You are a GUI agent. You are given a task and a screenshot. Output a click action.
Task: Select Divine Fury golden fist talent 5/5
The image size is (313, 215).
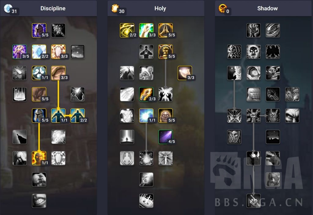point(165,52)
